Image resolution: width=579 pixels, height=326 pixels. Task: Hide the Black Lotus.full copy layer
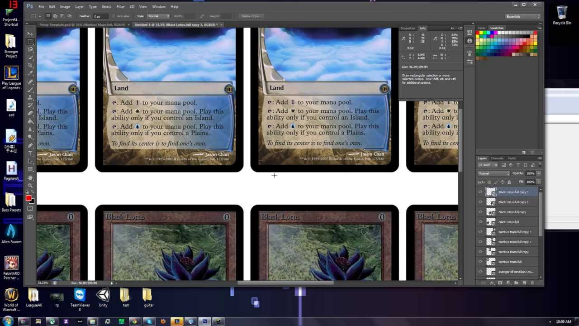click(x=480, y=212)
